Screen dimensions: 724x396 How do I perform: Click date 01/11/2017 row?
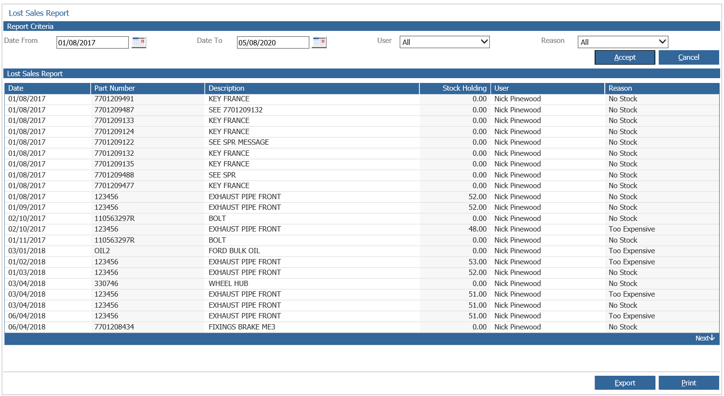tap(27, 240)
